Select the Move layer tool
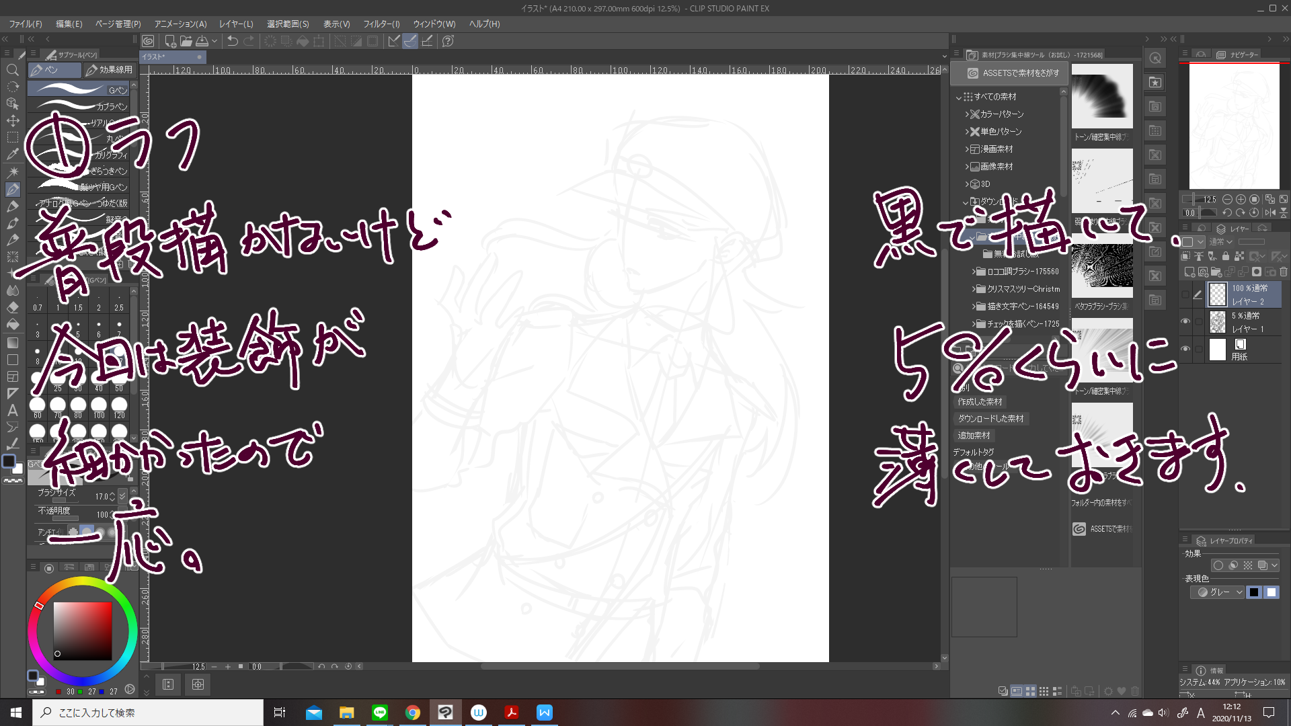 pyautogui.click(x=12, y=121)
